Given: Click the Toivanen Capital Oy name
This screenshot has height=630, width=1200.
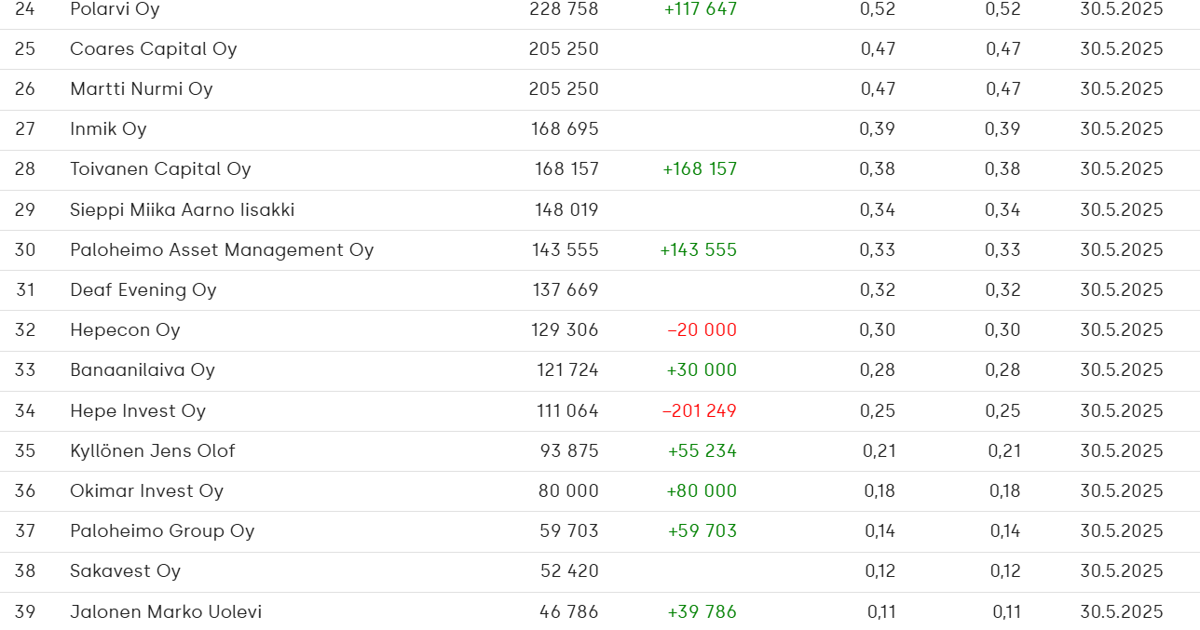Looking at the screenshot, I should pyautogui.click(x=160, y=169).
